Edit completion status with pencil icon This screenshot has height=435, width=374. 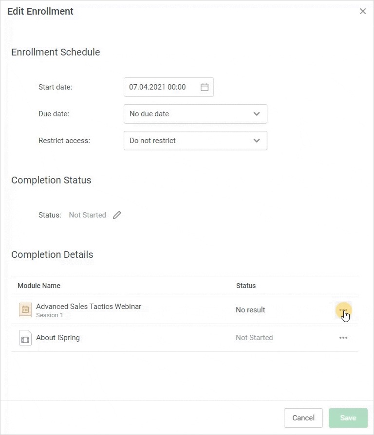(117, 215)
